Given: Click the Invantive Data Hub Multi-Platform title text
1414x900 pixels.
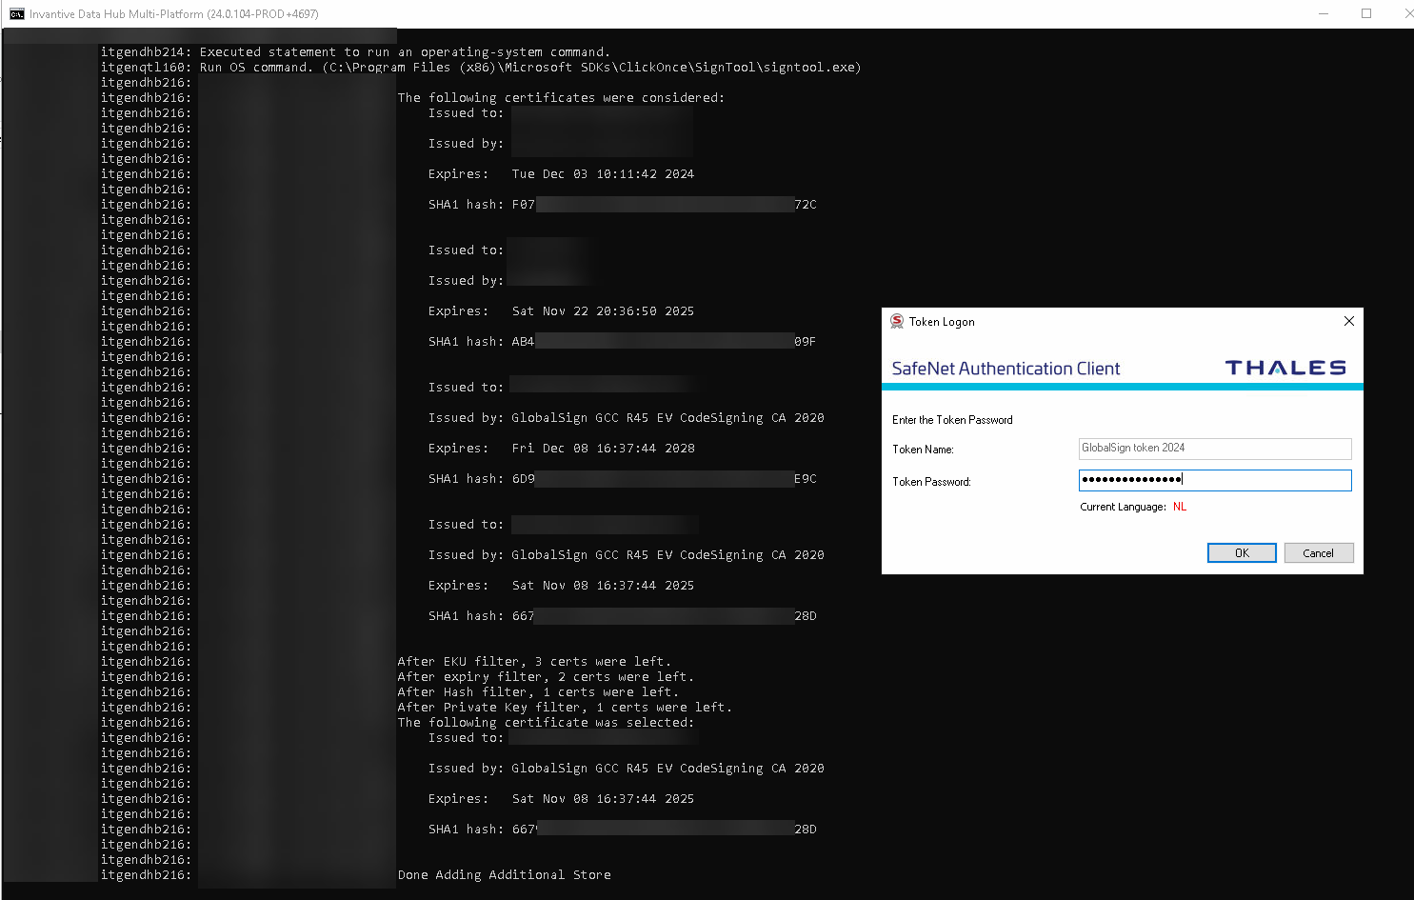Looking at the screenshot, I should pos(173,14).
